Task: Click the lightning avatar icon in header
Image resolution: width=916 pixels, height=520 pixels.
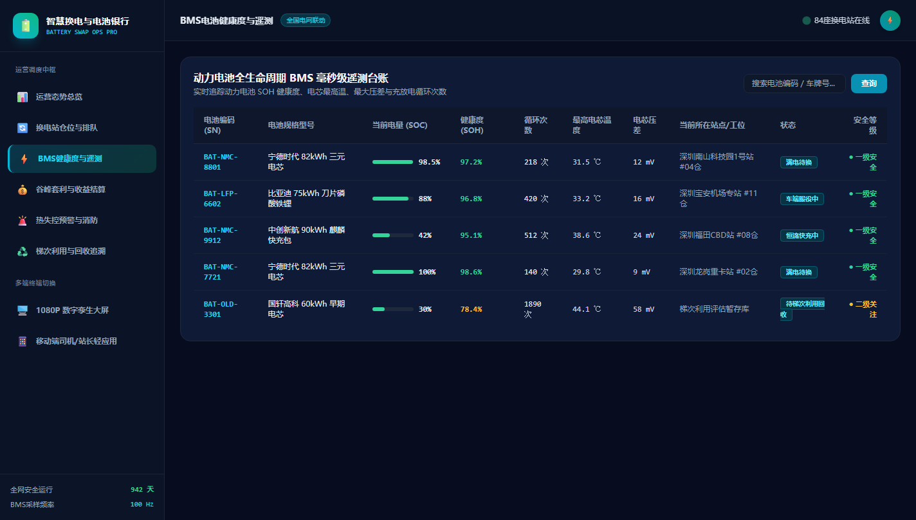Action: [890, 21]
